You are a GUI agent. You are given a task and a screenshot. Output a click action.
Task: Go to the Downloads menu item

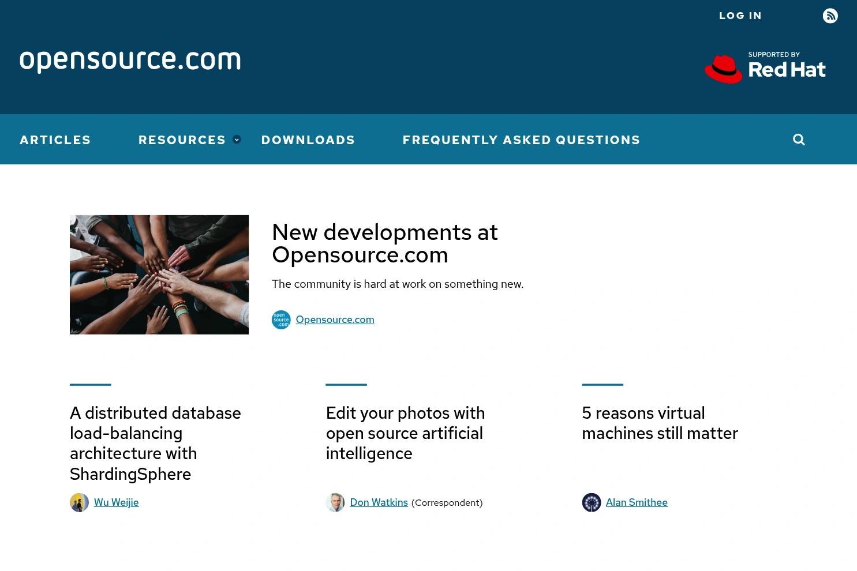[308, 140]
